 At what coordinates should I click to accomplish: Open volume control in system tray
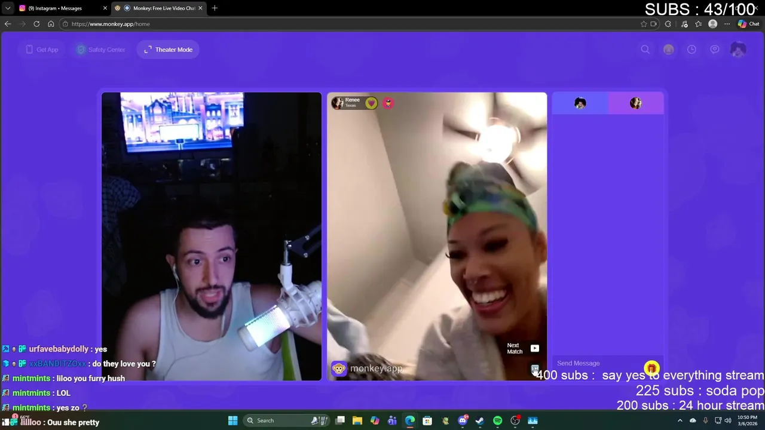[x=728, y=420]
